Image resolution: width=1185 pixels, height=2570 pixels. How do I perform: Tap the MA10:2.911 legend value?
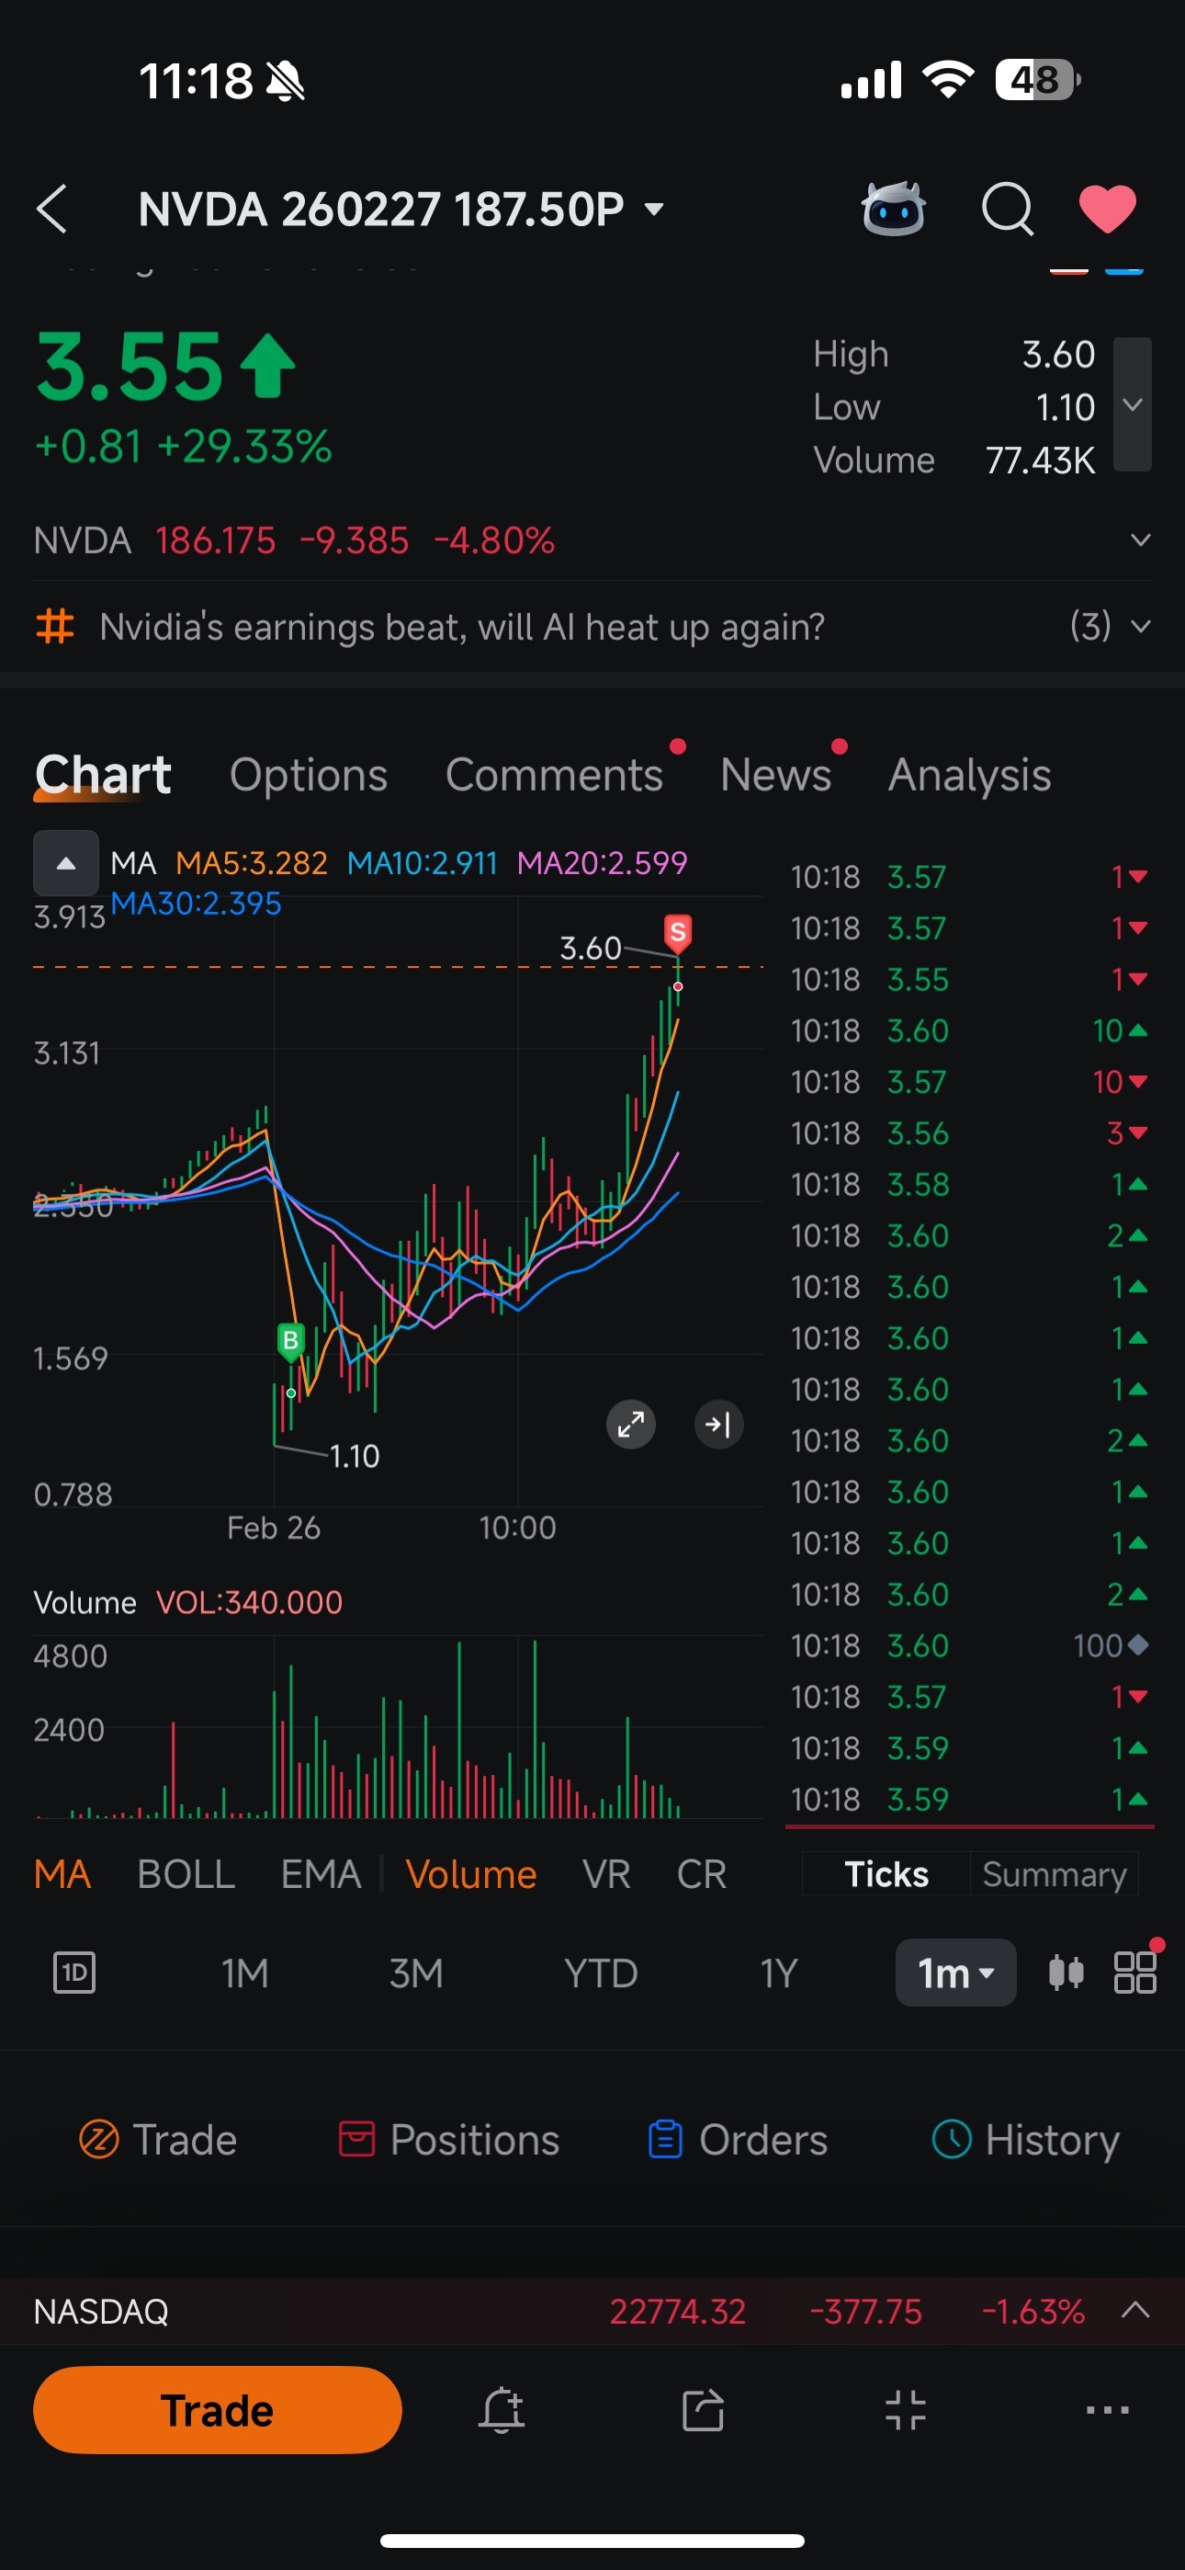click(422, 862)
